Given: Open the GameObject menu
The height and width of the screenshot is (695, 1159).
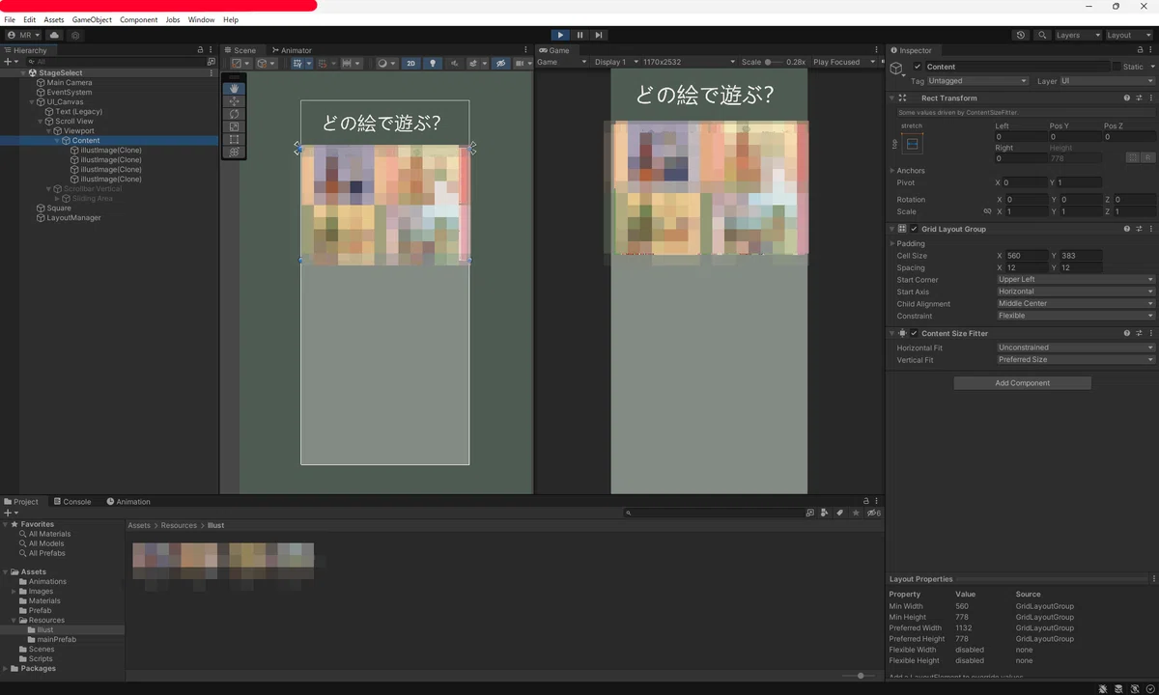Looking at the screenshot, I should [92, 19].
